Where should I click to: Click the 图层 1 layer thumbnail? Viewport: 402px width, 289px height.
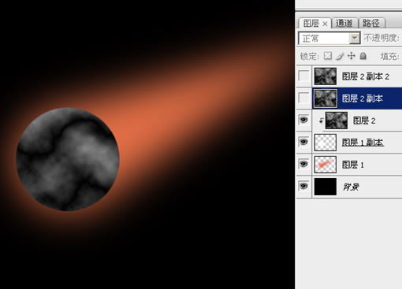tap(326, 165)
